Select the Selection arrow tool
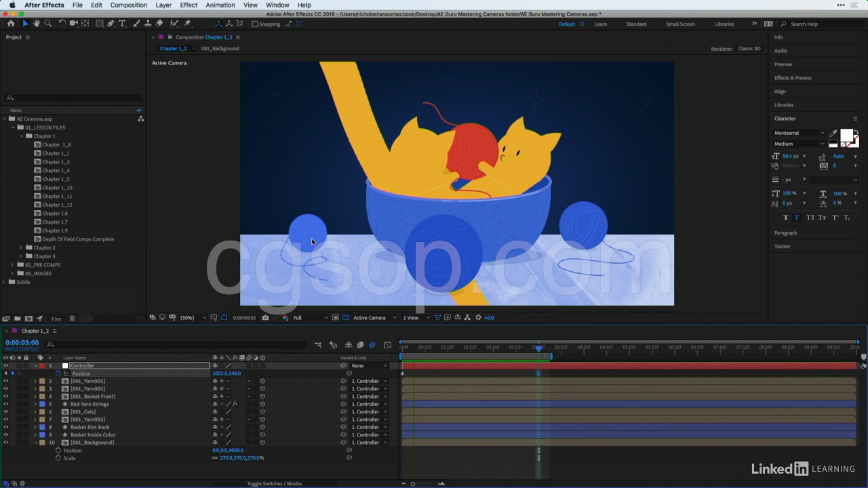The height and width of the screenshot is (488, 868). coord(25,24)
